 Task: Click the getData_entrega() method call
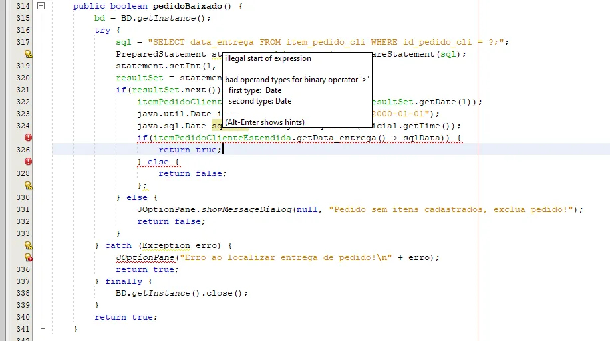click(x=341, y=138)
